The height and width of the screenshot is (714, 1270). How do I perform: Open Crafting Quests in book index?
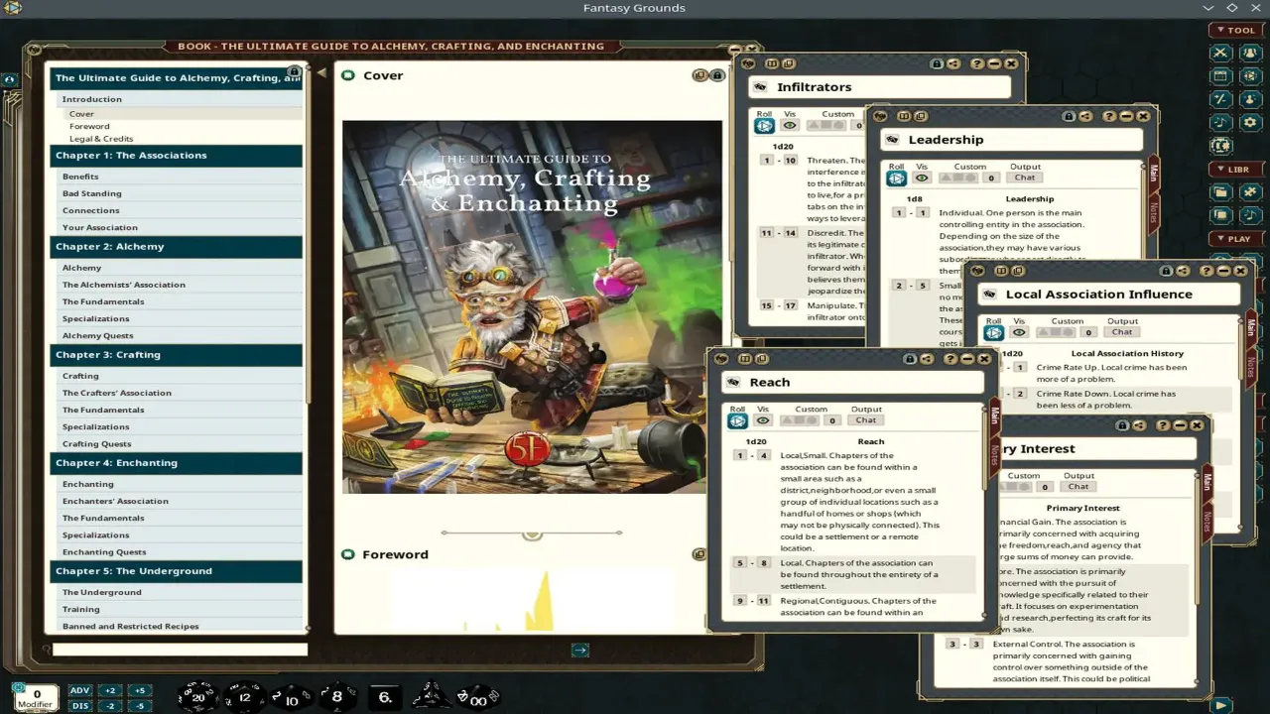point(96,444)
